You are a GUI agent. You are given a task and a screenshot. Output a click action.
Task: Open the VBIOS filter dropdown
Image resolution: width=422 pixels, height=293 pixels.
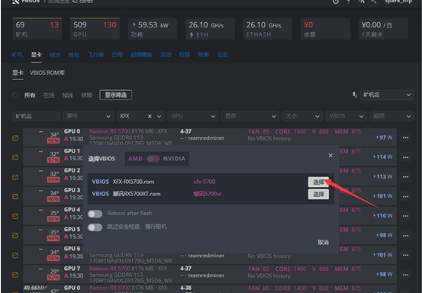coord(346,116)
